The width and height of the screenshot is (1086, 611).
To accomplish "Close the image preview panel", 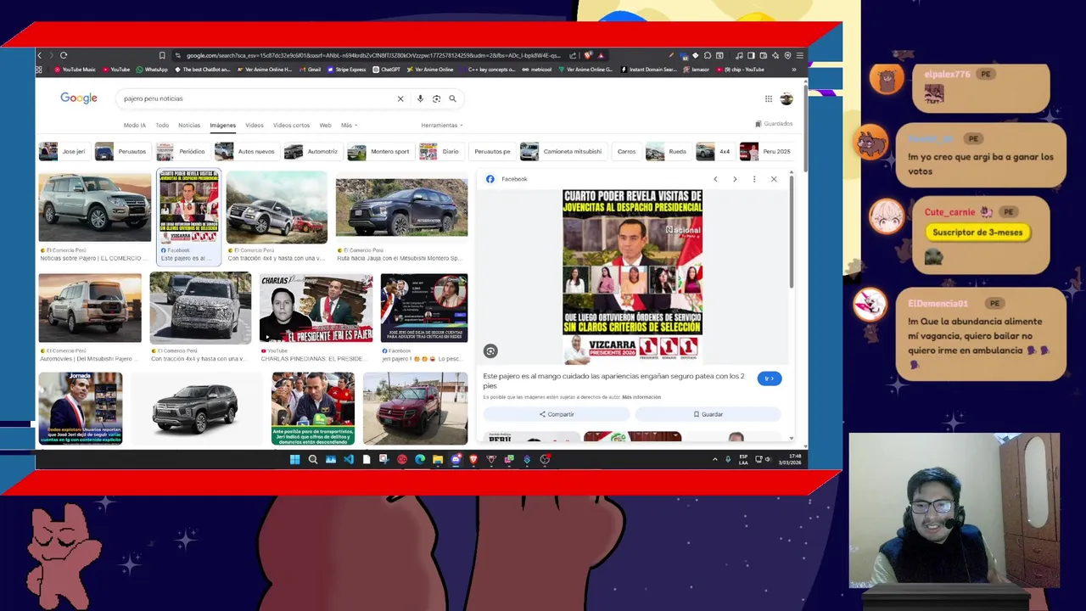I will 774,179.
